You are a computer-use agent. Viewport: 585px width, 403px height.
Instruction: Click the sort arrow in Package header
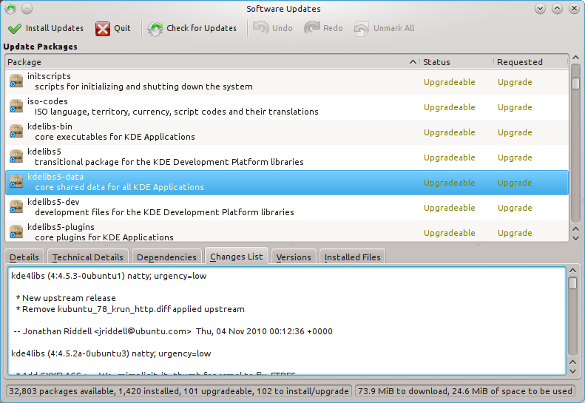pos(413,62)
